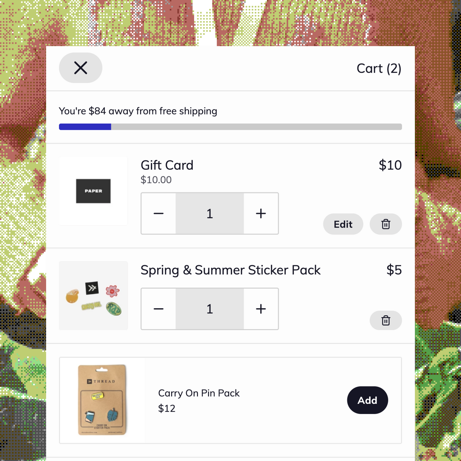The image size is (461, 461).
Task: Delete the Gift Card with its trash icon
Action: click(386, 224)
